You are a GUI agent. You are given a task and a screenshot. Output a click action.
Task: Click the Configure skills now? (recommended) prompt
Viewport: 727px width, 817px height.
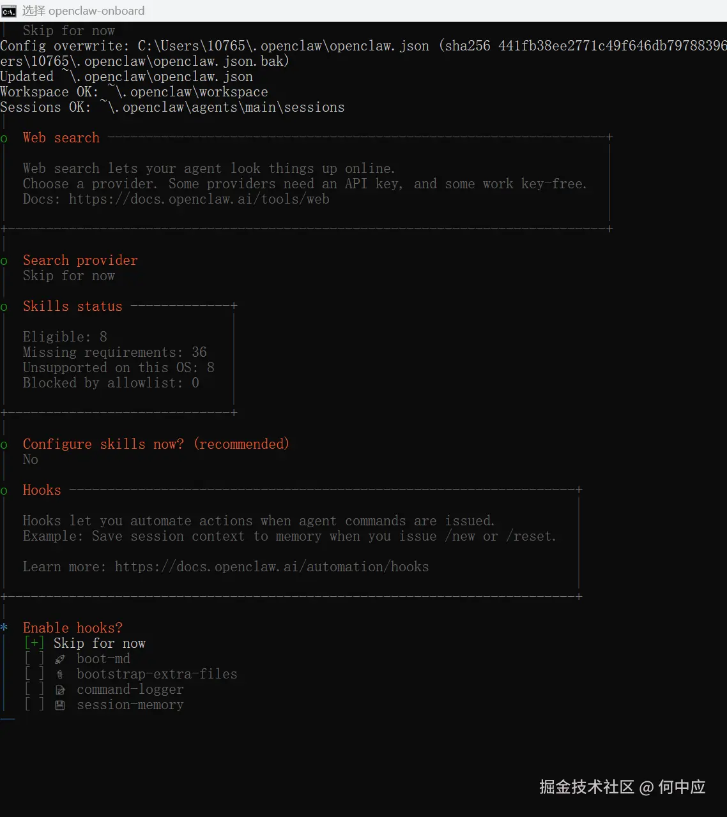click(x=157, y=444)
